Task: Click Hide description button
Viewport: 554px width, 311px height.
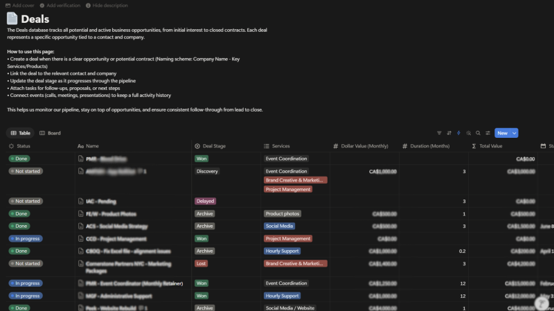Action: (107, 6)
